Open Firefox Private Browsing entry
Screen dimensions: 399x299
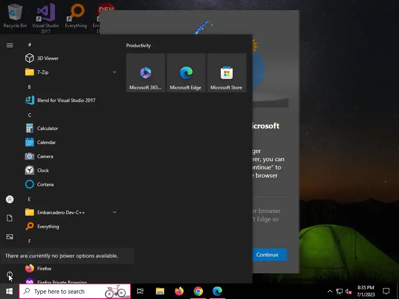tap(71, 281)
